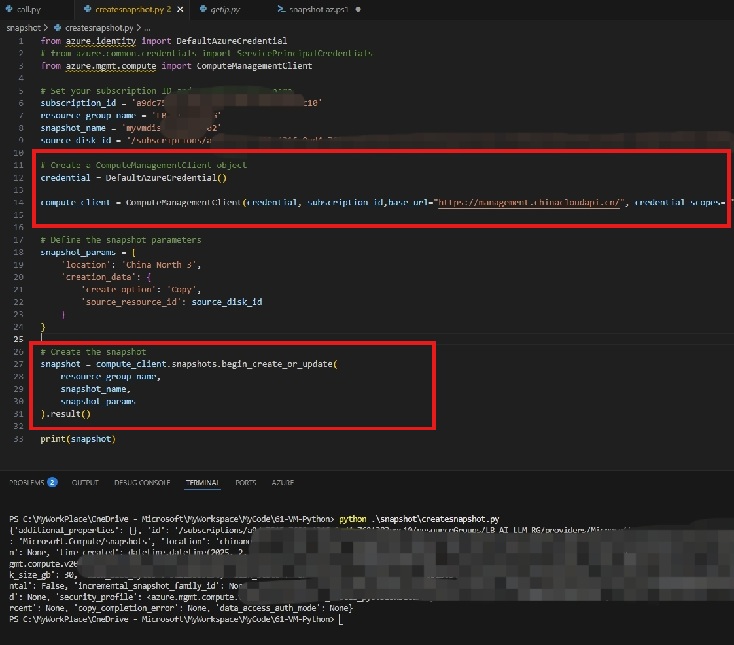Click the PowerShell icon on snapshot az.ps1 tab
Screen dimensions: 734x645
pos(280,10)
